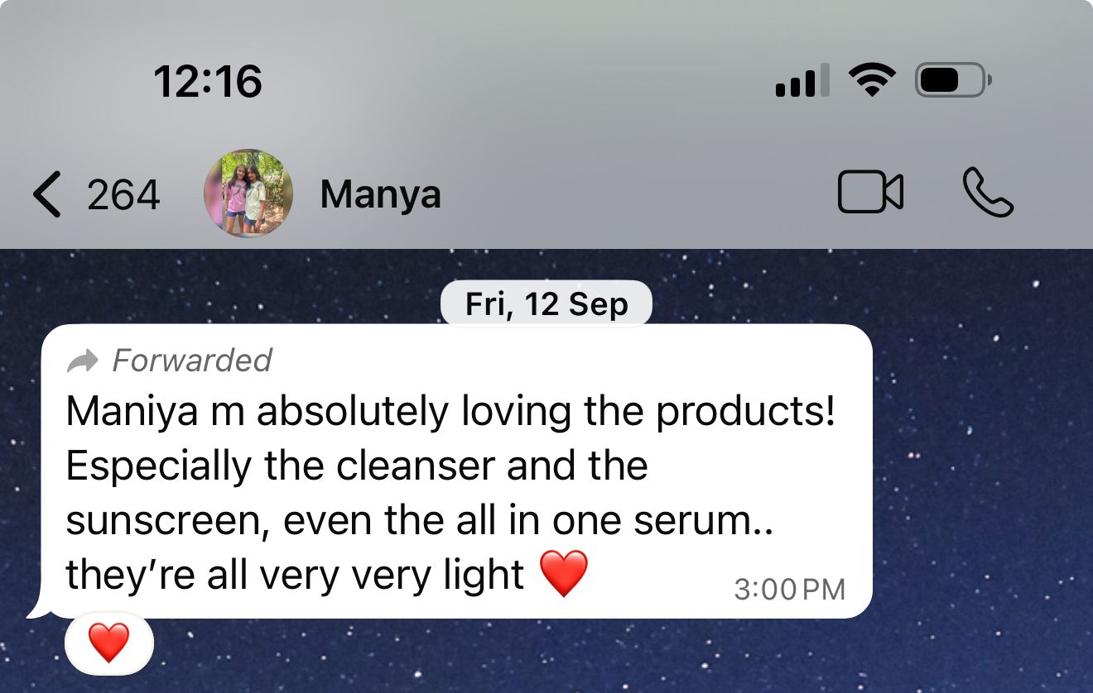The image size is (1093, 693).
Task: Tap the cellular signal bars icon
Action: click(x=802, y=81)
